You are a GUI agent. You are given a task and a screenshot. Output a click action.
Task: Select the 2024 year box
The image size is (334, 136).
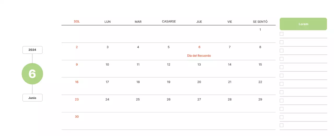click(32, 50)
